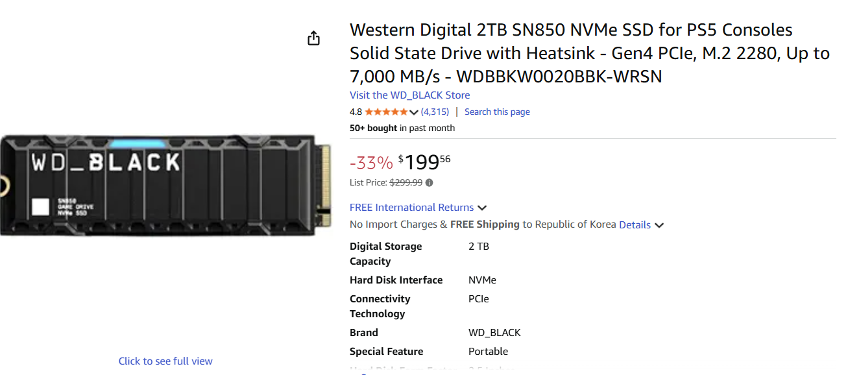The image size is (848, 375).
Task: Click the 4.8 rating number
Action: [x=356, y=112]
